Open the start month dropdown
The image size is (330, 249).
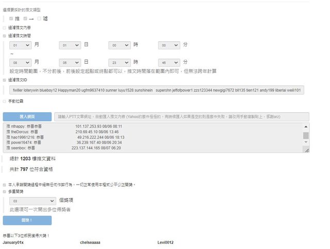[x=21, y=45]
